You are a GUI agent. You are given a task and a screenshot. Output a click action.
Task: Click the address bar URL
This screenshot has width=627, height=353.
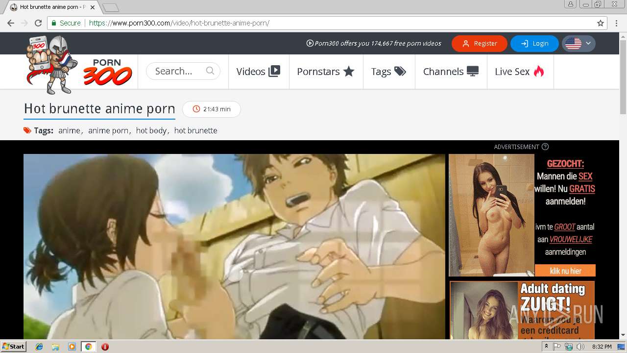[x=179, y=23]
